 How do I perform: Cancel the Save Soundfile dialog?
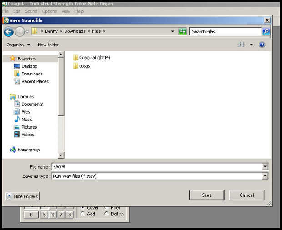[x=247, y=195]
